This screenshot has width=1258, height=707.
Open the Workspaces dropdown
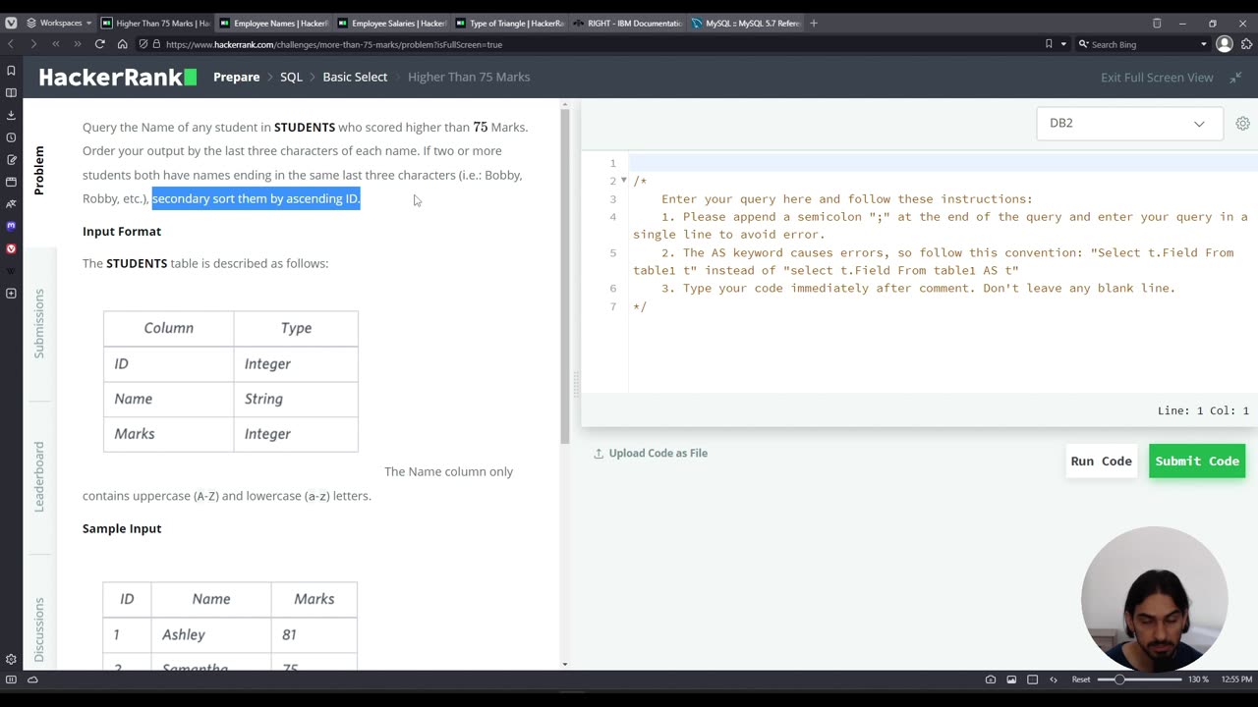58,23
